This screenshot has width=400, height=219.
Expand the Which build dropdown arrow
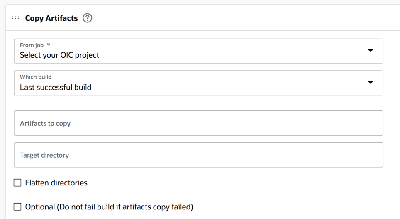point(371,82)
